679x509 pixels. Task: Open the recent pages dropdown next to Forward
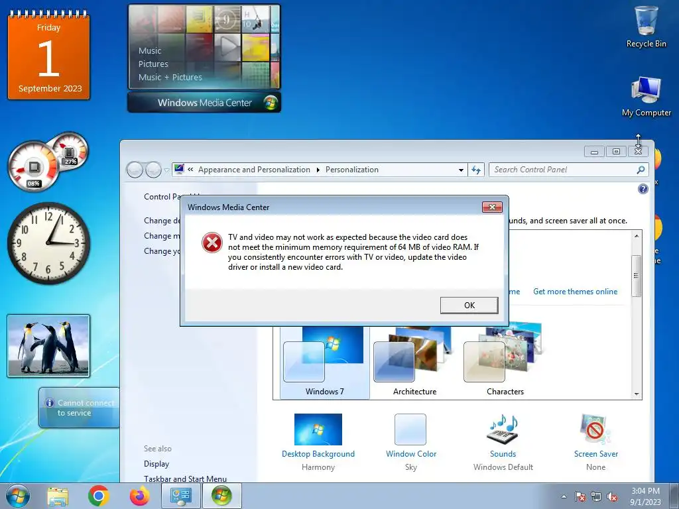coord(166,170)
